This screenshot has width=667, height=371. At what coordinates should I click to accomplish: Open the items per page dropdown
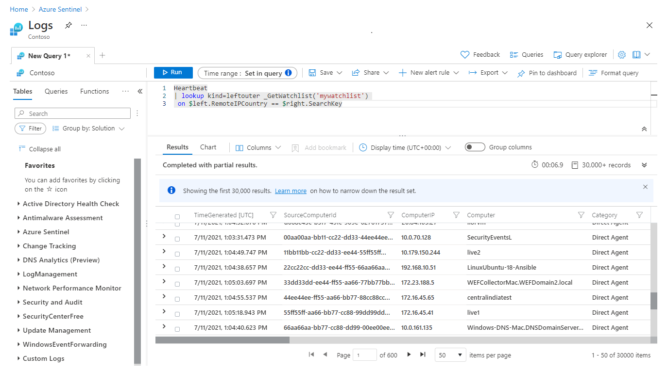coord(450,355)
